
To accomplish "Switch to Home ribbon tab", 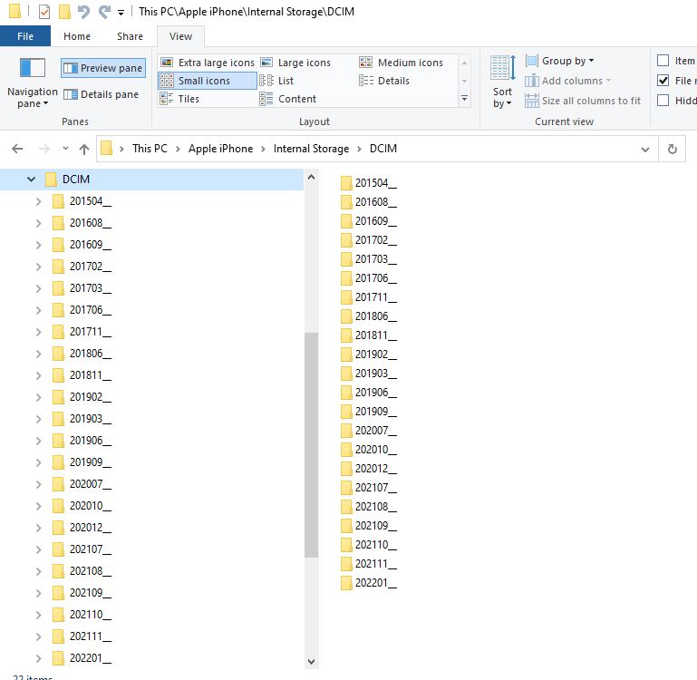I will (77, 36).
